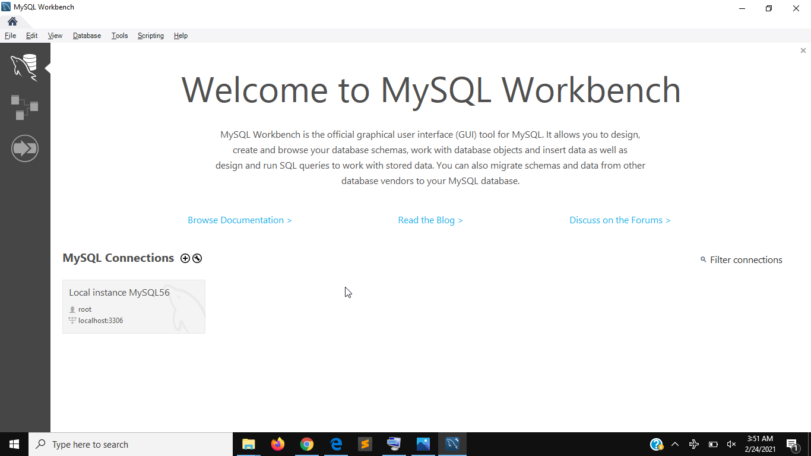Open manage connections wrench icon

coord(197,258)
